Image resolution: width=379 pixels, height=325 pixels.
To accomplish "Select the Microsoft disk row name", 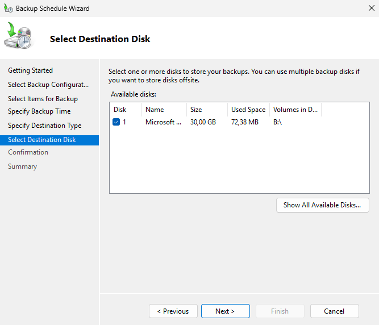I will pyautogui.click(x=163, y=122).
